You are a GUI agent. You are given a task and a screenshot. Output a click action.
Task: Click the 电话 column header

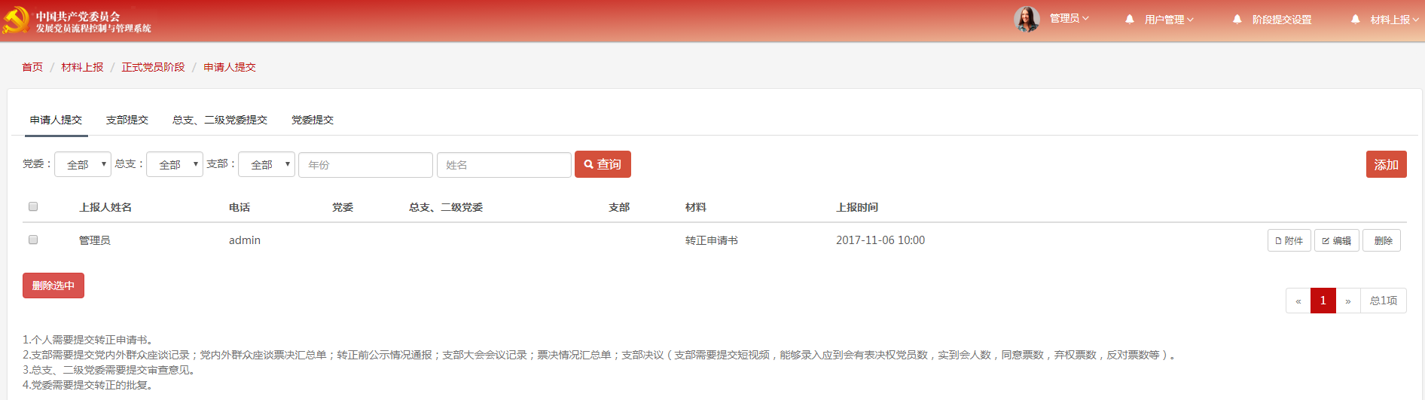click(240, 207)
